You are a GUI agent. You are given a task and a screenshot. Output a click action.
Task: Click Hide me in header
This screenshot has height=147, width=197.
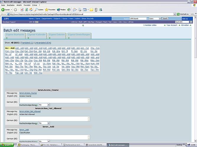(x=185, y=19)
